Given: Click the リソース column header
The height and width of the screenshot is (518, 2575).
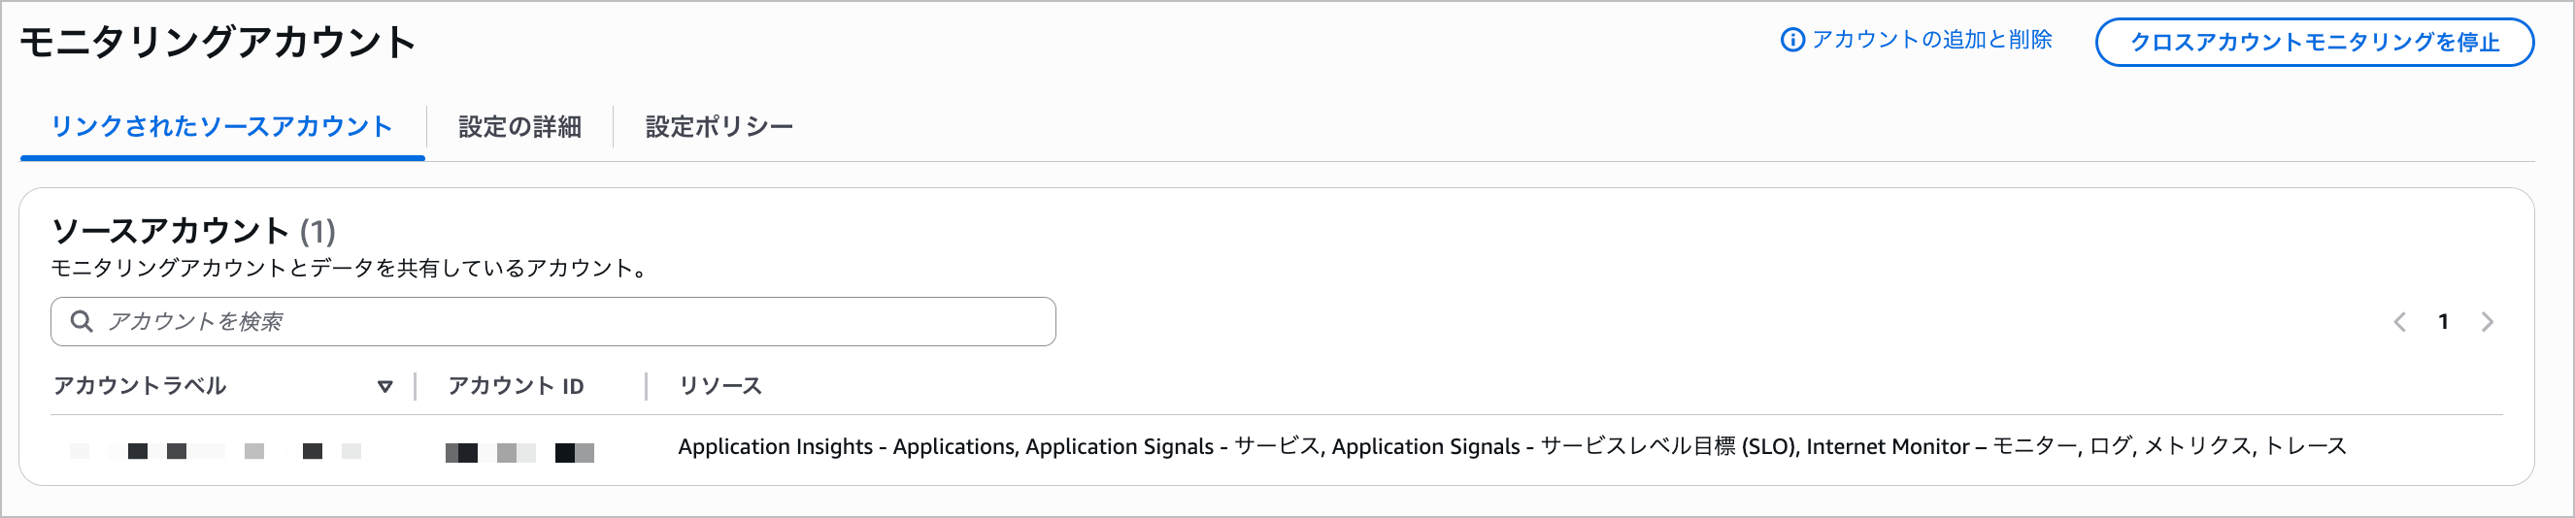Looking at the screenshot, I should pos(719,386).
